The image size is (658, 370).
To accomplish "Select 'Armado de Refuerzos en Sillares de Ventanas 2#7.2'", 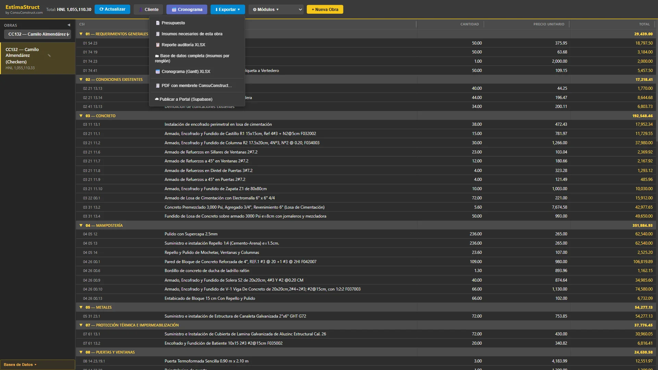I will pyautogui.click(x=365, y=152).
